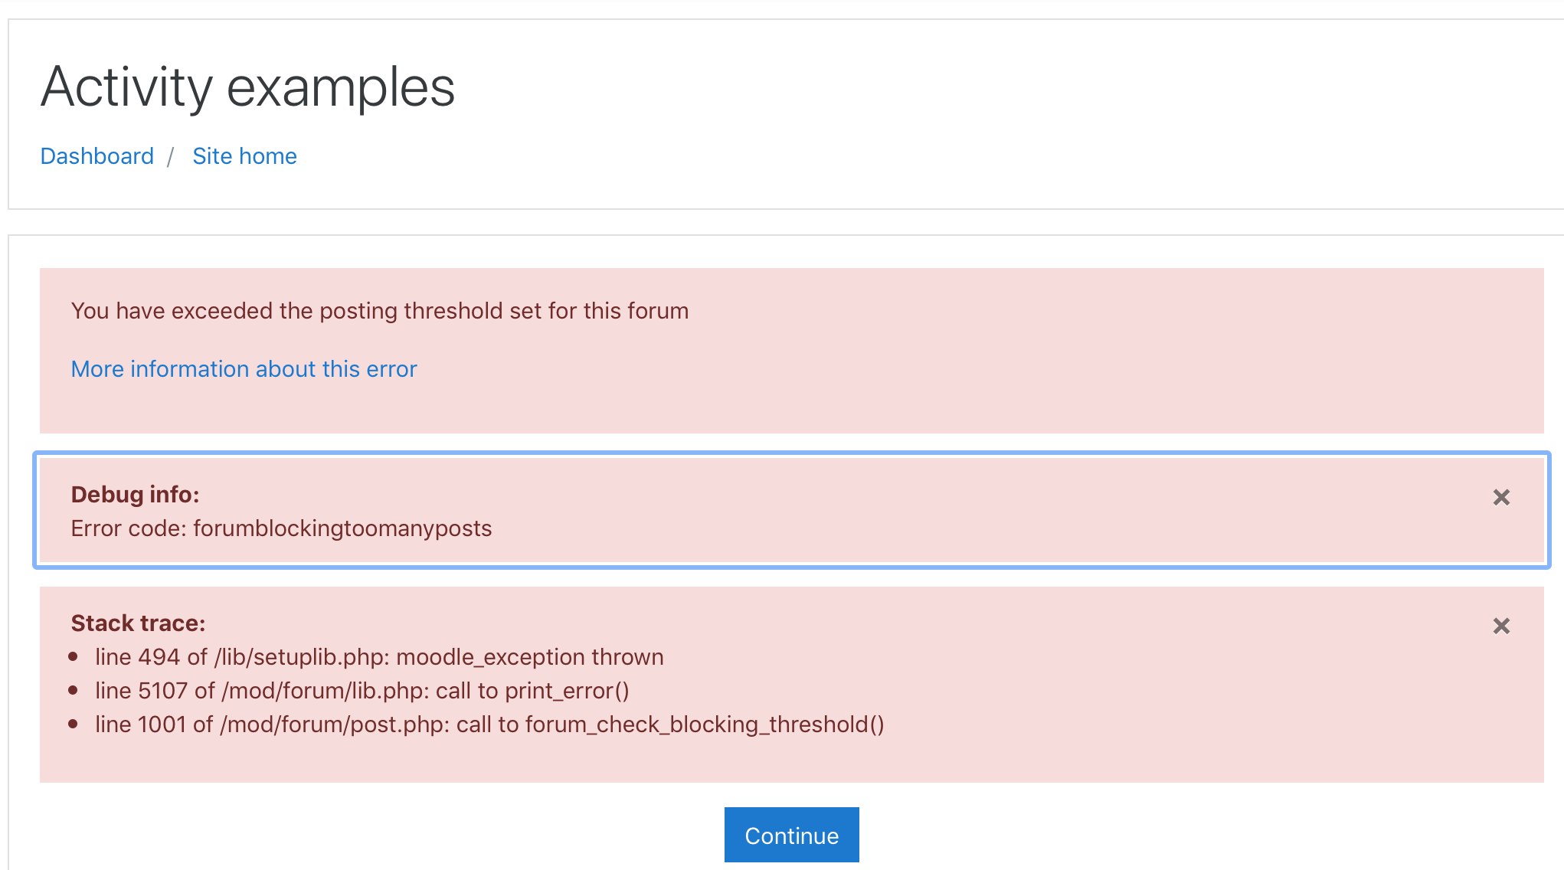Viewport: 1564px width, 870px height.
Task: Click the forum_check_blocking_threshold() function name
Action: click(705, 724)
